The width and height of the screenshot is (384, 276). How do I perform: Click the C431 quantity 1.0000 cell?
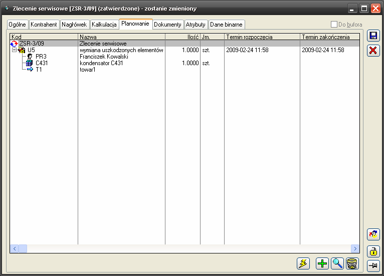190,63
